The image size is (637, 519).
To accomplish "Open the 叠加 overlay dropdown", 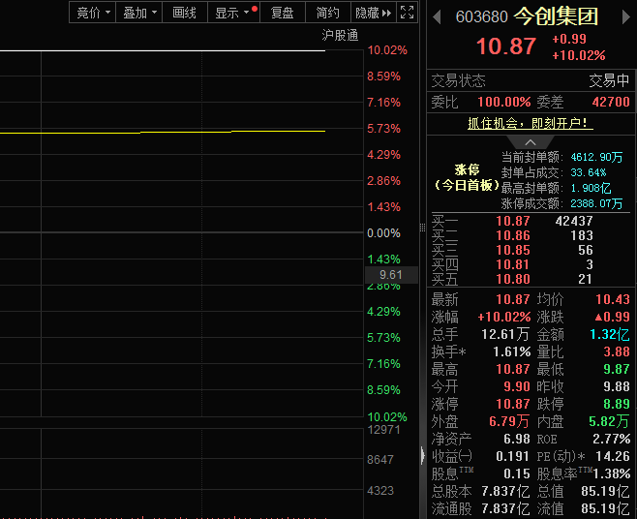I will click(x=139, y=13).
